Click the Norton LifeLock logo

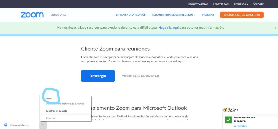point(230,110)
